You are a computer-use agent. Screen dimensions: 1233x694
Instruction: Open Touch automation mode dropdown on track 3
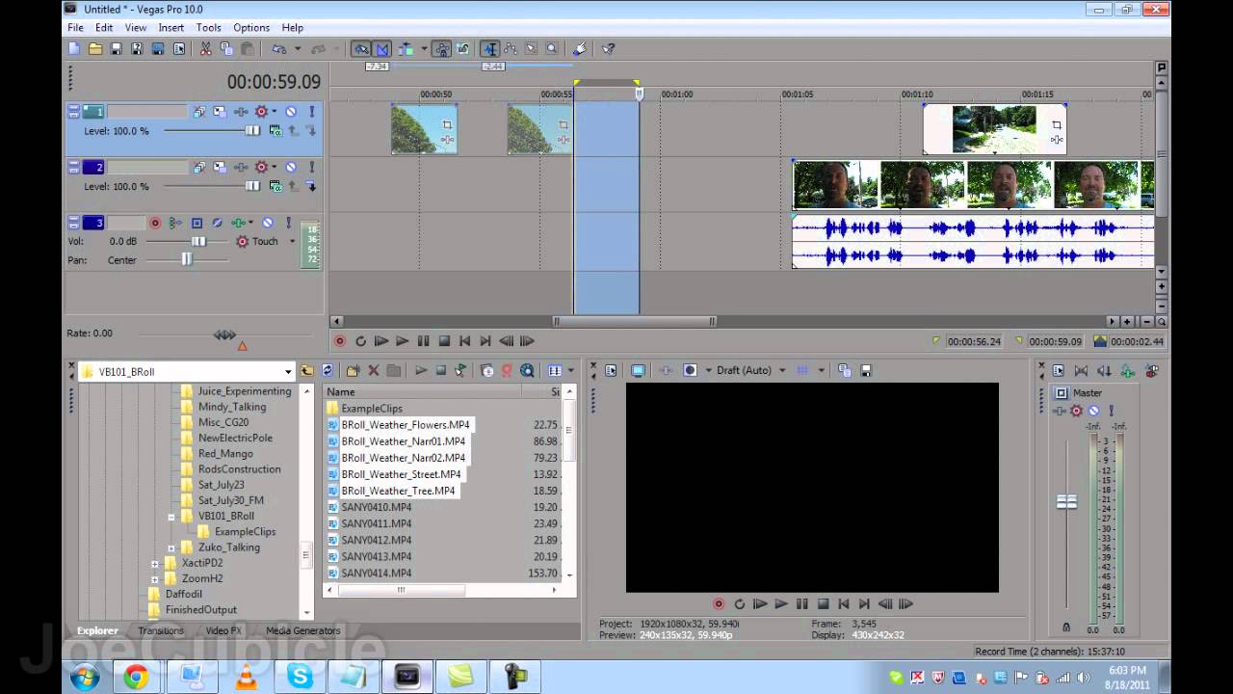tap(293, 242)
